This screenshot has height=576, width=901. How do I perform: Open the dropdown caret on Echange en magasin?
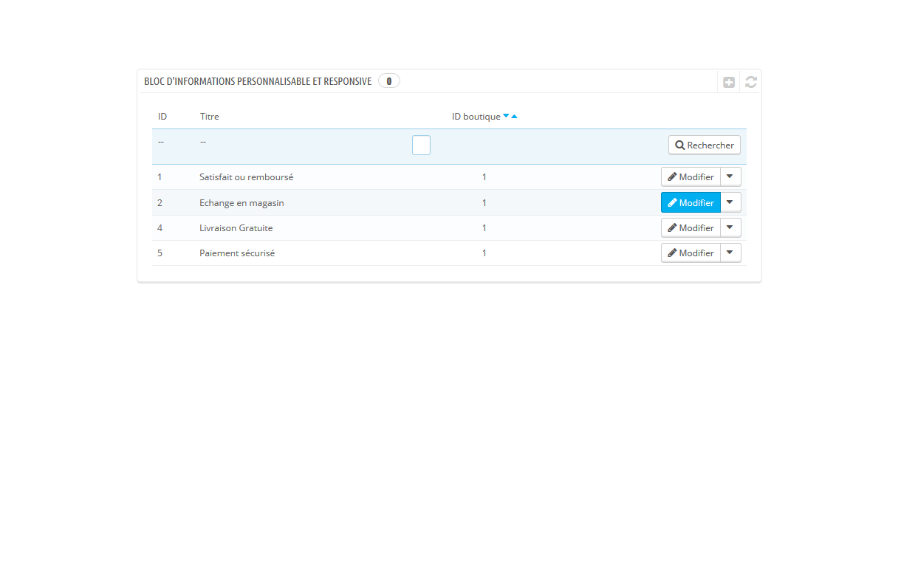(730, 202)
